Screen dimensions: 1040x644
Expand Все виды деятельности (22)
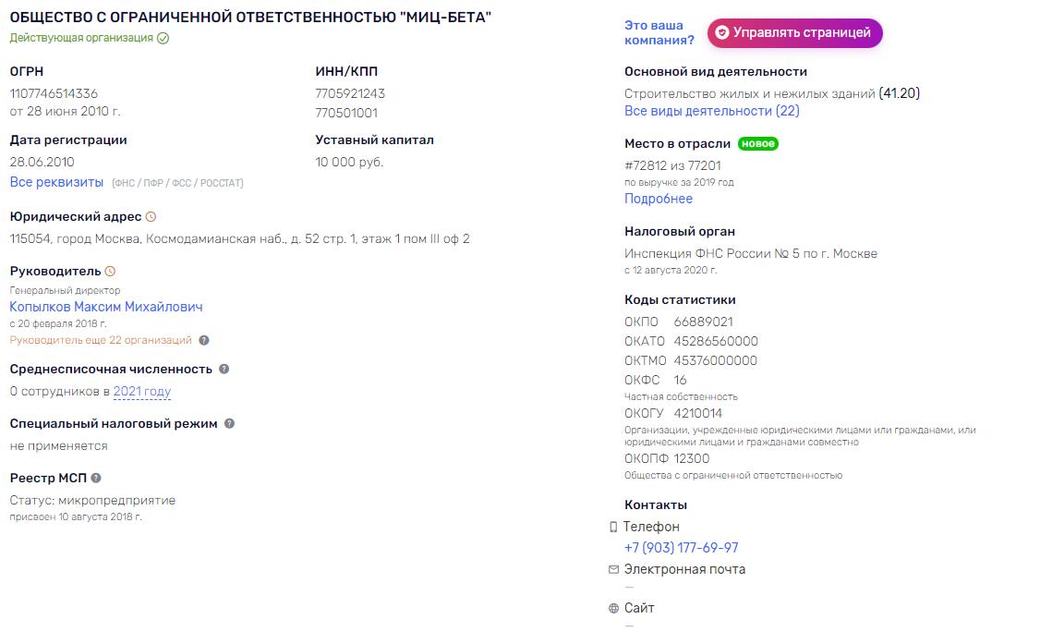[x=712, y=112]
